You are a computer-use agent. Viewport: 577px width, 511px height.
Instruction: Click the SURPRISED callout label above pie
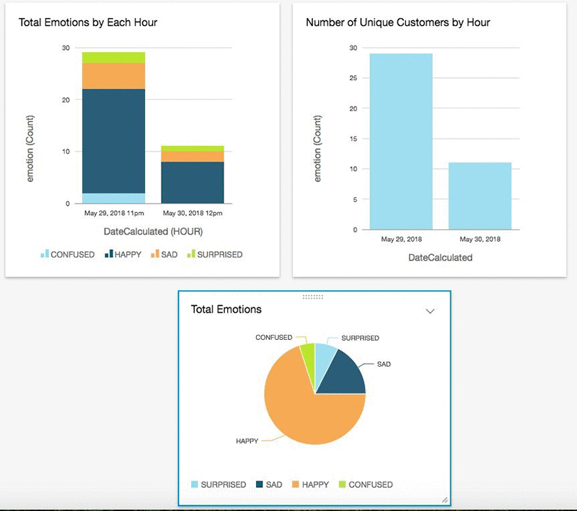coord(360,338)
